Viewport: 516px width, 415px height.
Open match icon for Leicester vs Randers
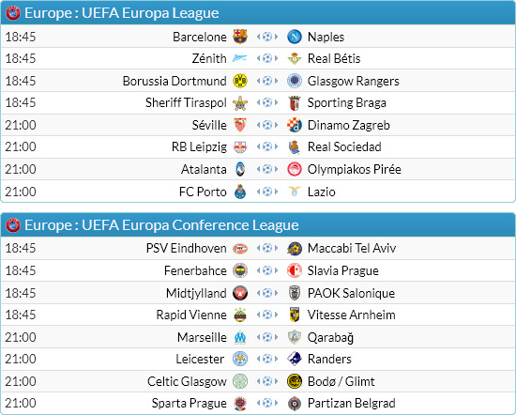[267, 359]
